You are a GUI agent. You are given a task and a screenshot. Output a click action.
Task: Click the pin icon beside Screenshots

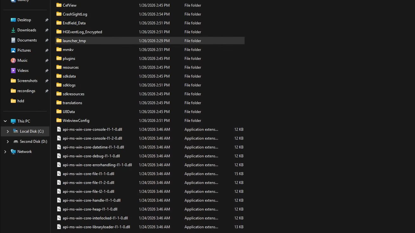coord(47,81)
